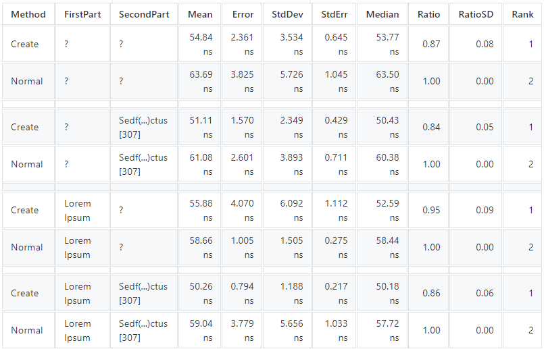Viewport: 544px width, 349px height.
Task: Select the 50.26 ns mean cell
Action: [201, 293]
